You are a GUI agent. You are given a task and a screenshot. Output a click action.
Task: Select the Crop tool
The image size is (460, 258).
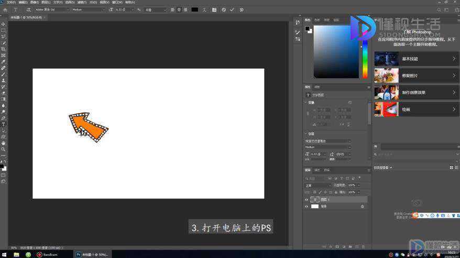click(x=4, y=49)
